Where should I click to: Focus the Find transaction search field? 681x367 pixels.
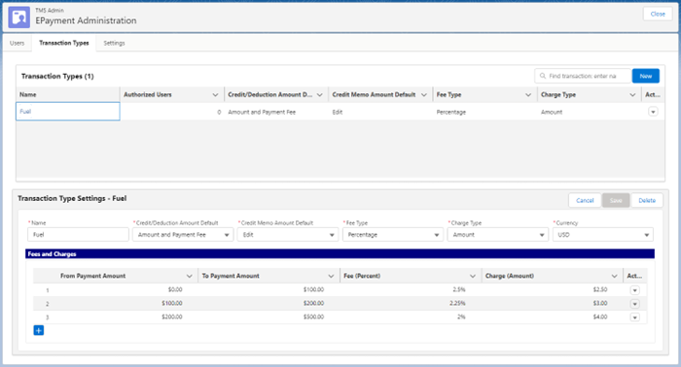pyautogui.click(x=583, y=76)
